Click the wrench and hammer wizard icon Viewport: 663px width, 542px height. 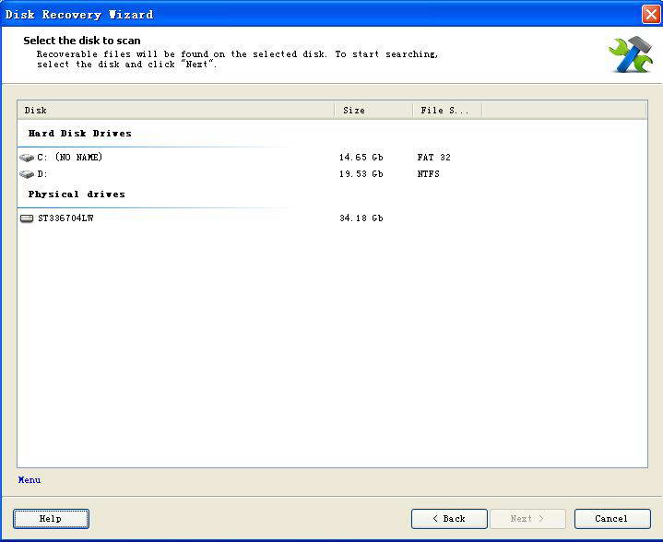(630, 54)
